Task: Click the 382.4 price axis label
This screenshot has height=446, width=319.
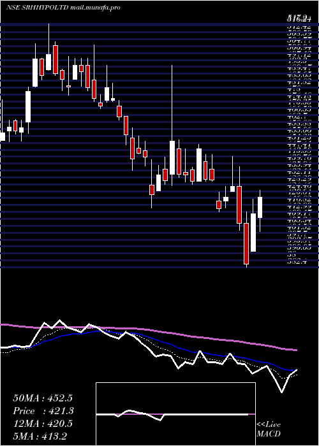Action: (x=297, y=262)
